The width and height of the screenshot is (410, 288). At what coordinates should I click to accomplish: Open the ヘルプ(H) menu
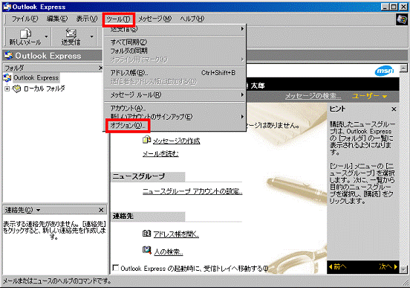(x=192, y=19)
